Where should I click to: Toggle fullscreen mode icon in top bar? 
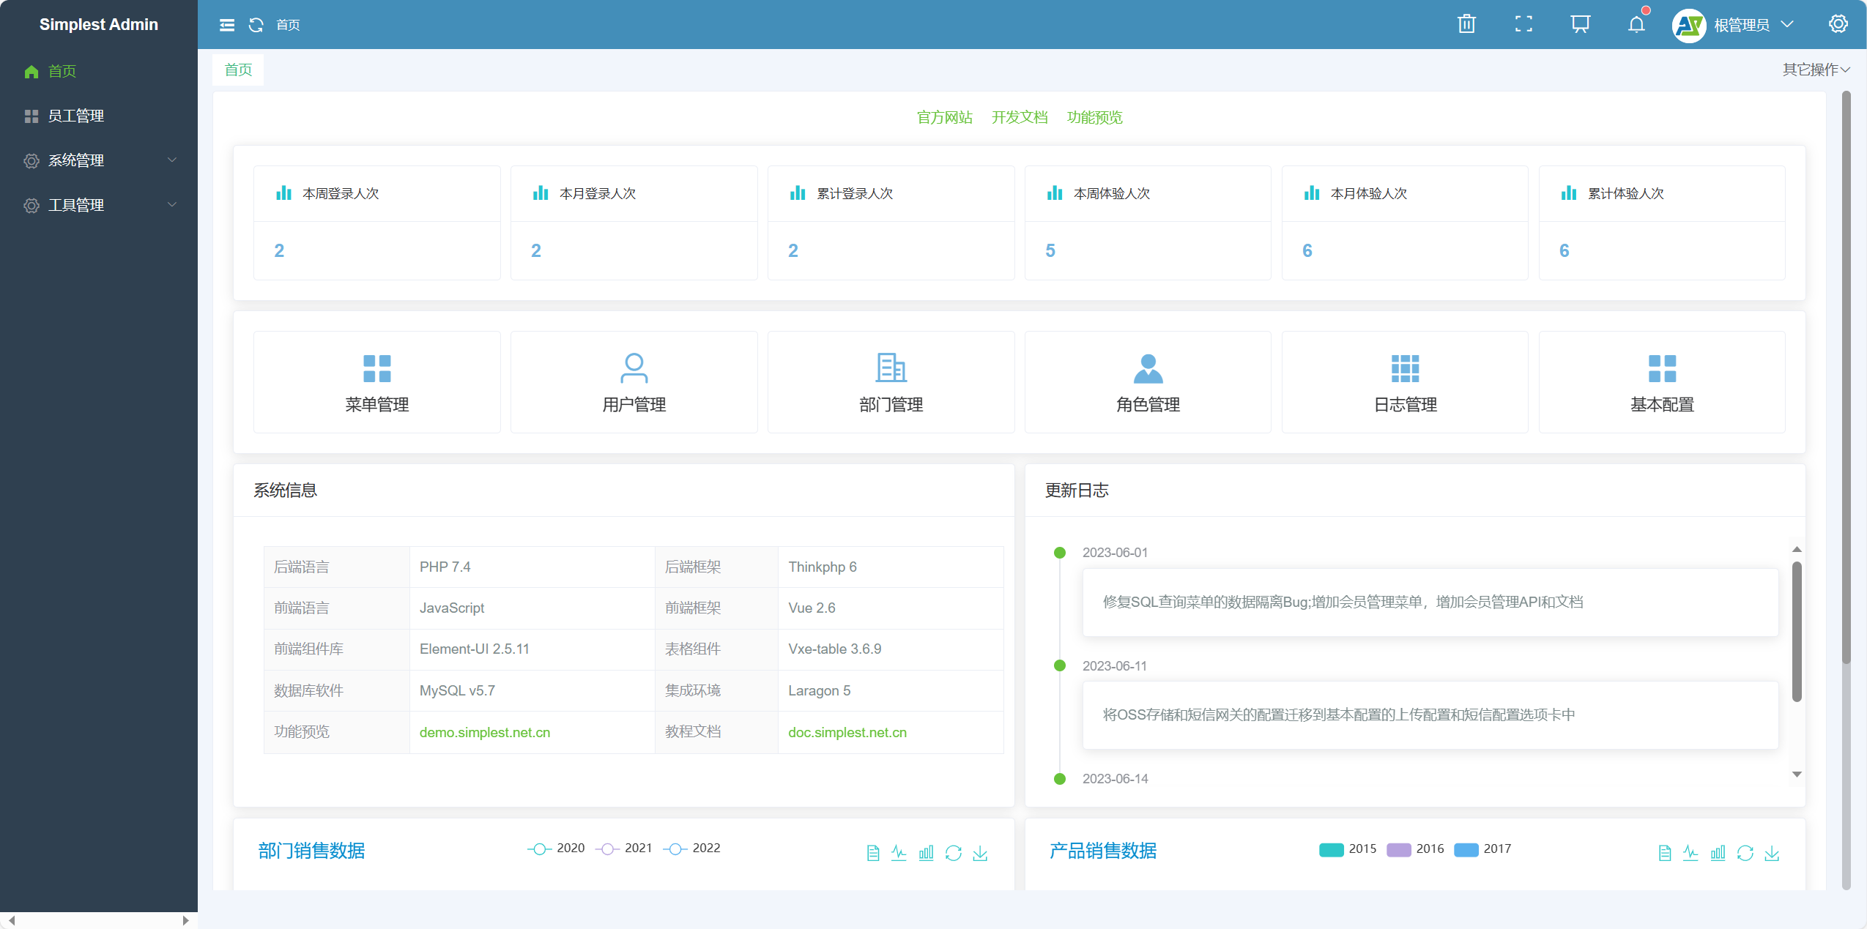point(1523,24)
